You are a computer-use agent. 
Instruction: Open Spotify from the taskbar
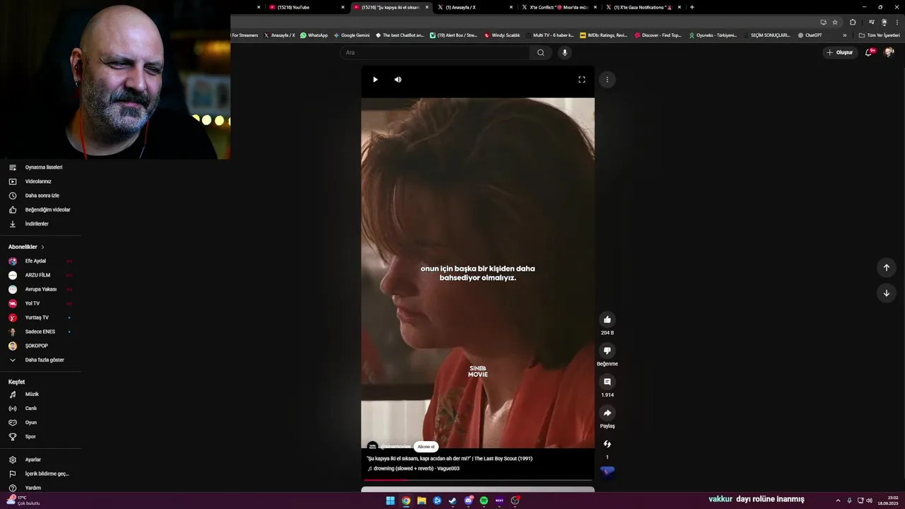click(x=484, y=501)
